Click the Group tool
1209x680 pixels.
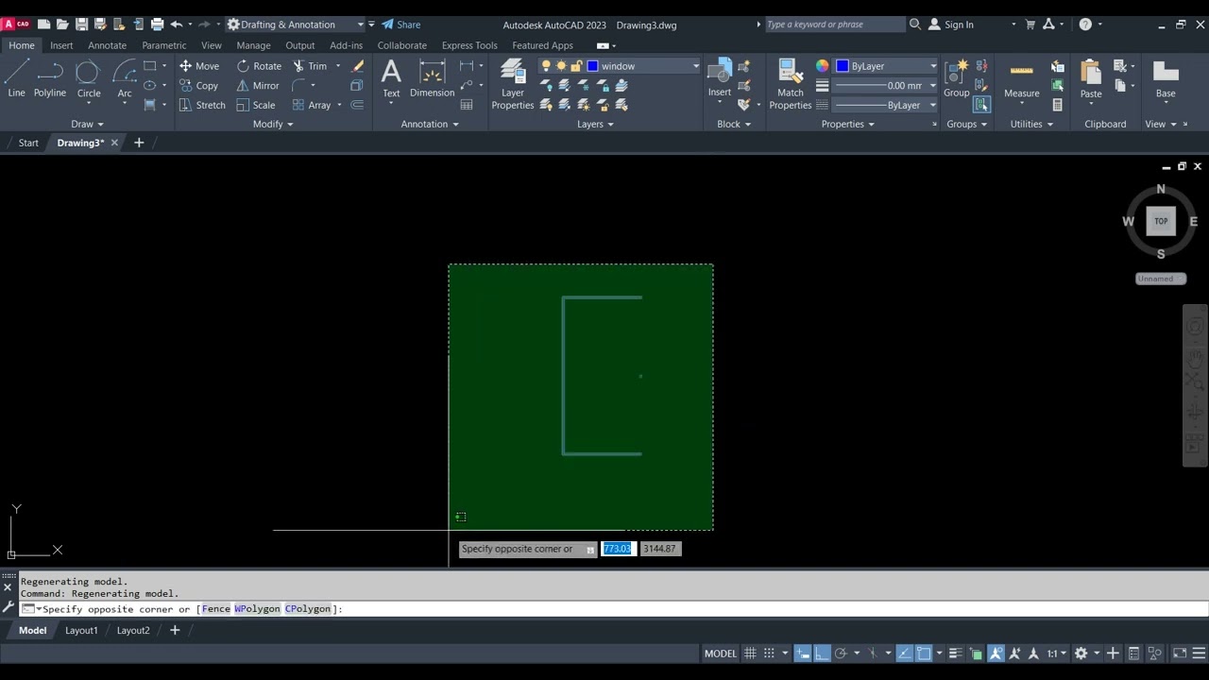(x=956, y=78)
